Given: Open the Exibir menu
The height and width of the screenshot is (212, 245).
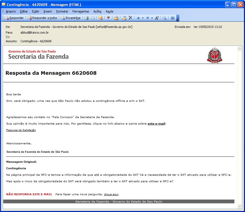Looking at the screenshot, I should 36,11.
